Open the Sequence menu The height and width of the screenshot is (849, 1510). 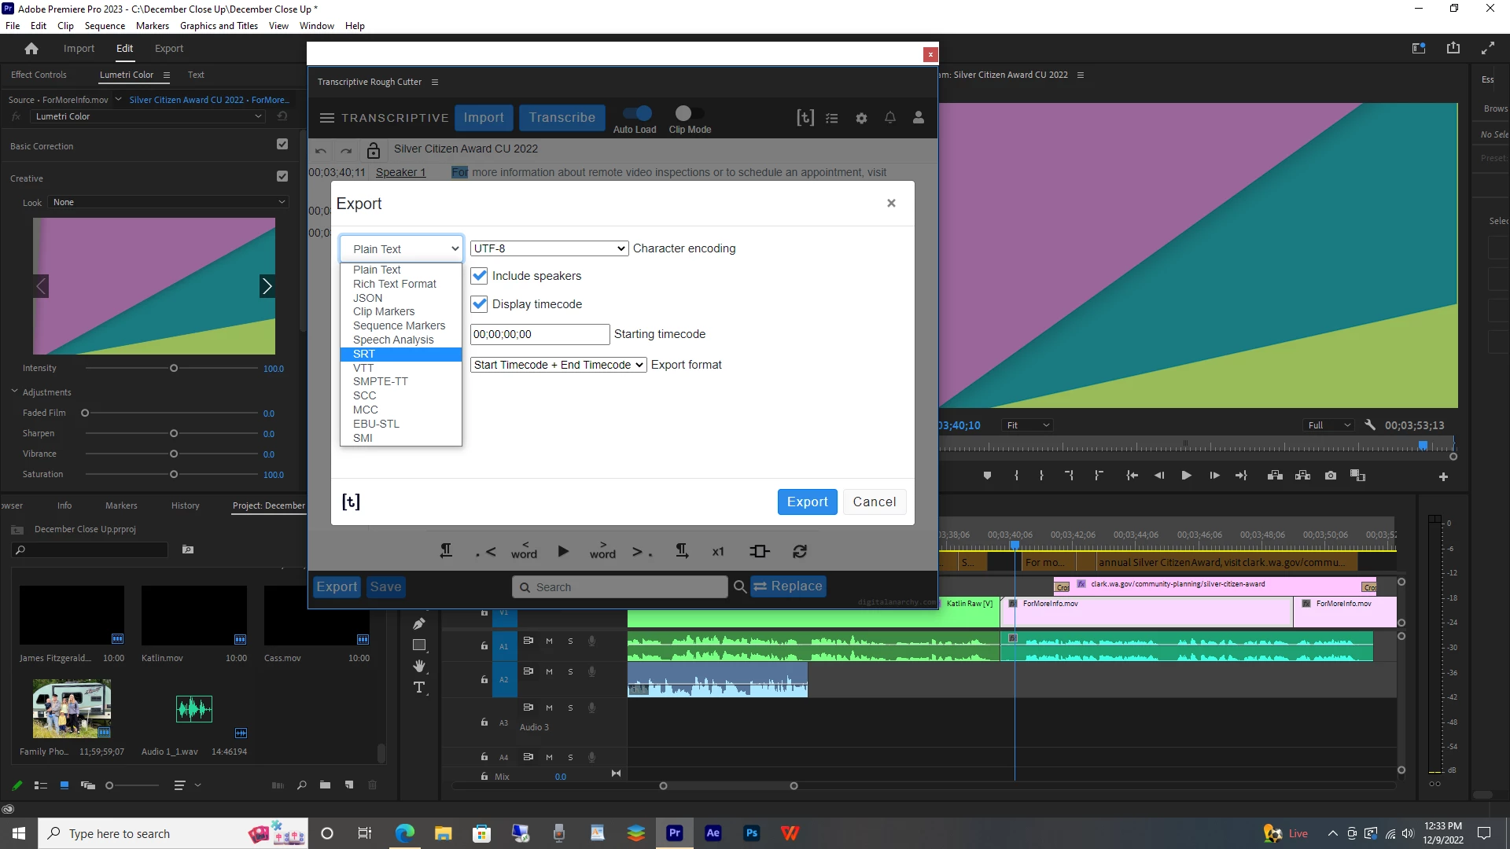pos(105,25)
